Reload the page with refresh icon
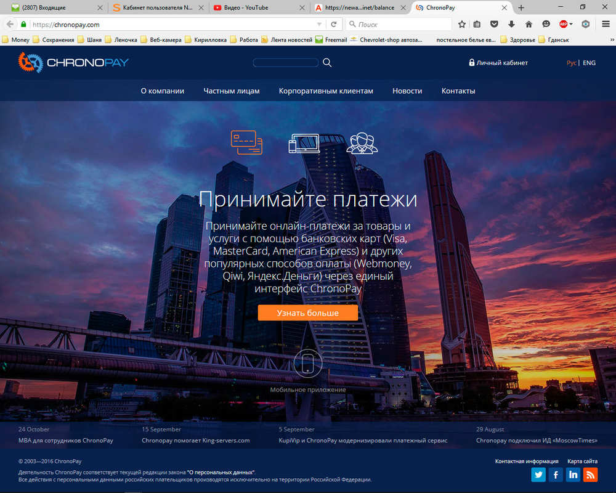Image resolution: width=616 pixels, height=493 pixels. coord(333,25)
